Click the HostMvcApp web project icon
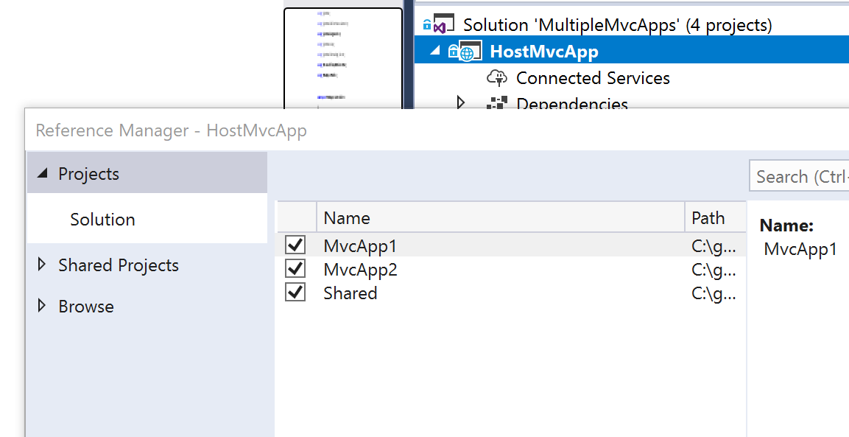The height and width of the screenshot is (437, 849). tap(469, 52)
